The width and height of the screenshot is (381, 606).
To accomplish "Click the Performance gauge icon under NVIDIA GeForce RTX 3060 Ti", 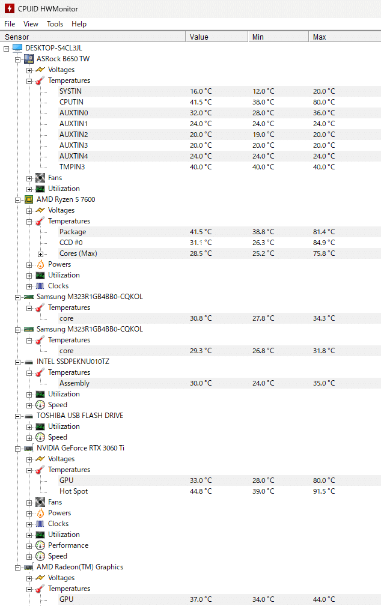I will click(x=40, y=545).
